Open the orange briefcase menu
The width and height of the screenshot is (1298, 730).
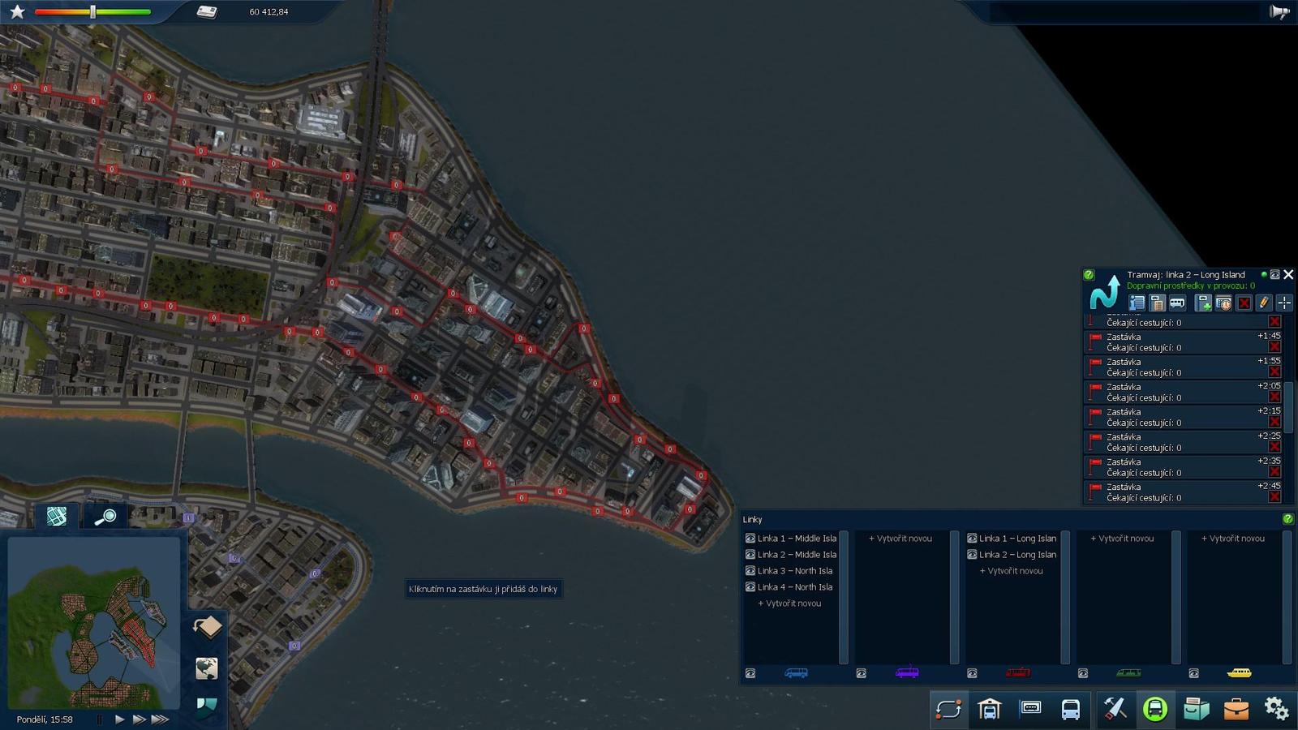point(1236,709)
